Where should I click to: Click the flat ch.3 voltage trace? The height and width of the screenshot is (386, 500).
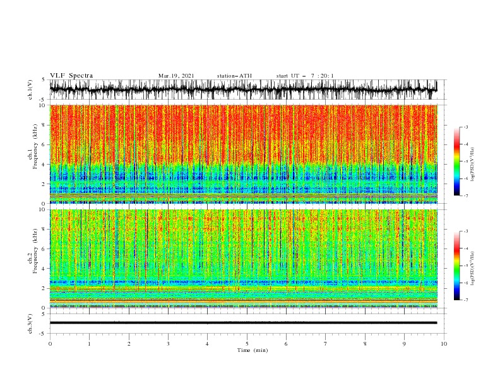pyautogui.click(x=244, y=323)
